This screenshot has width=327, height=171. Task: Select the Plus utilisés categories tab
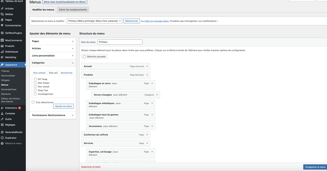pos(39,73)
